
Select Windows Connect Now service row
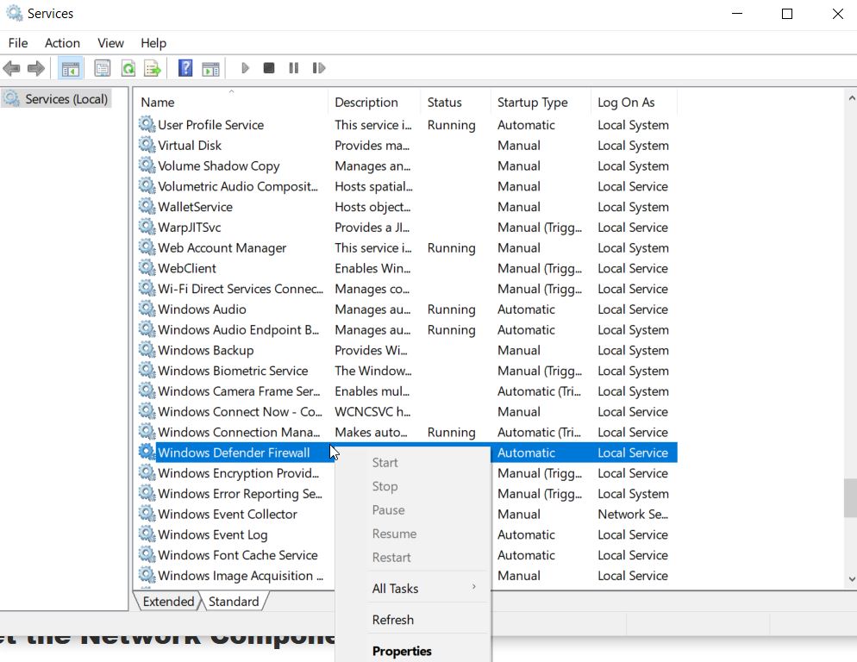[x=406, y=412]
